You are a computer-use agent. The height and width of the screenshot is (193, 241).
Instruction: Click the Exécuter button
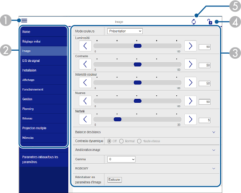point(114,180)
